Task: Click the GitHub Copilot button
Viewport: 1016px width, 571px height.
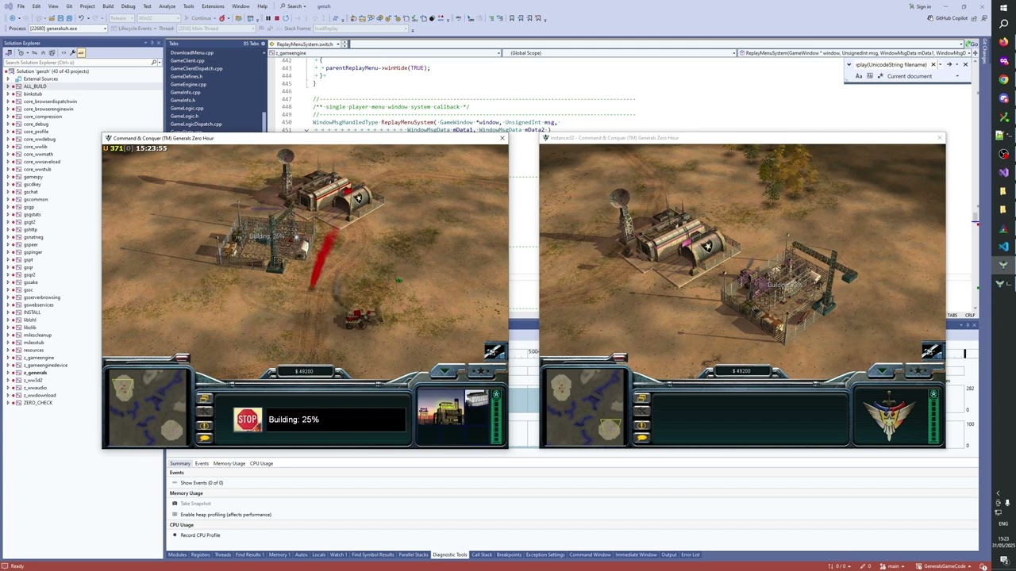Action: [949, 18]
